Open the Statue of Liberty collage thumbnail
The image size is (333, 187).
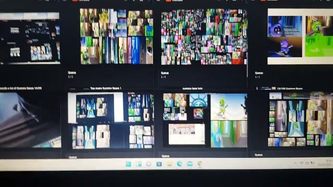[205, 120]
